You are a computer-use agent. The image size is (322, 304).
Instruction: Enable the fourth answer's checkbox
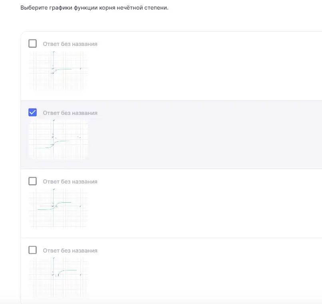click(x=32, y=250)
